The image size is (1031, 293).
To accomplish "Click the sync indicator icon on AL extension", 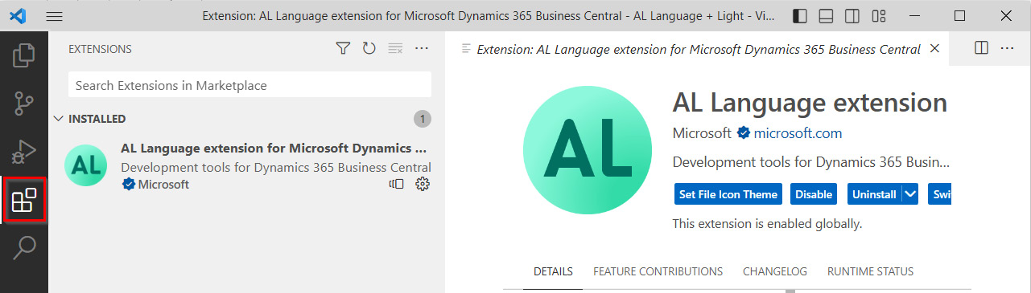I will [x=396, y=185].
